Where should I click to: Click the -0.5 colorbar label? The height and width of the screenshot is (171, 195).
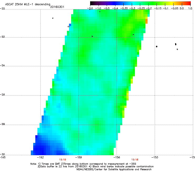(x=106, y=8)
